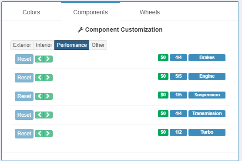Switch to the Wheels tab
This screenshot has height=161, width=242.
[150, 12]
